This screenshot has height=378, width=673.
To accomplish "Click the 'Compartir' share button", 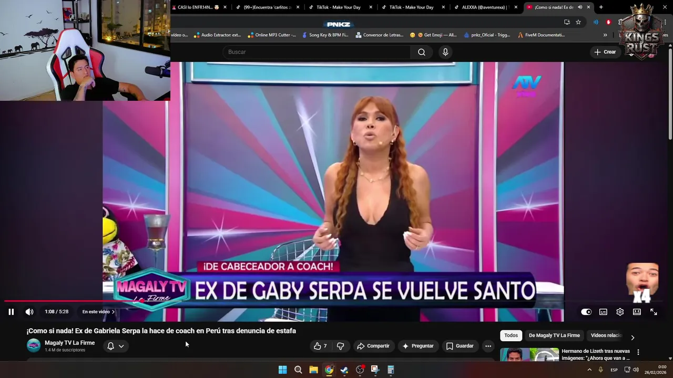I will point(373,346).
